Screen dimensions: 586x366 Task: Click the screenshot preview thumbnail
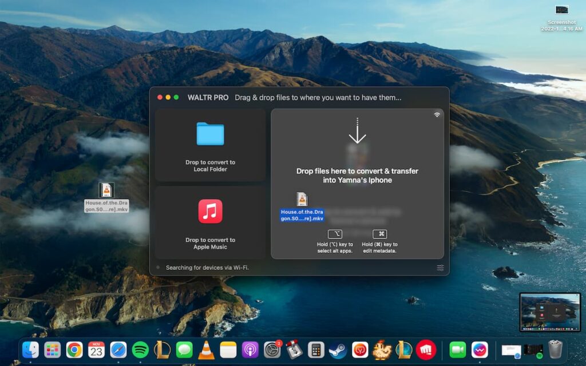click(550, 312)
